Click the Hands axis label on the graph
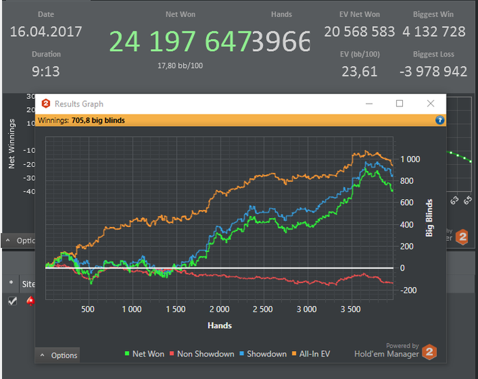The width and height of the screenshot is (478, 379). coord(219,325)
